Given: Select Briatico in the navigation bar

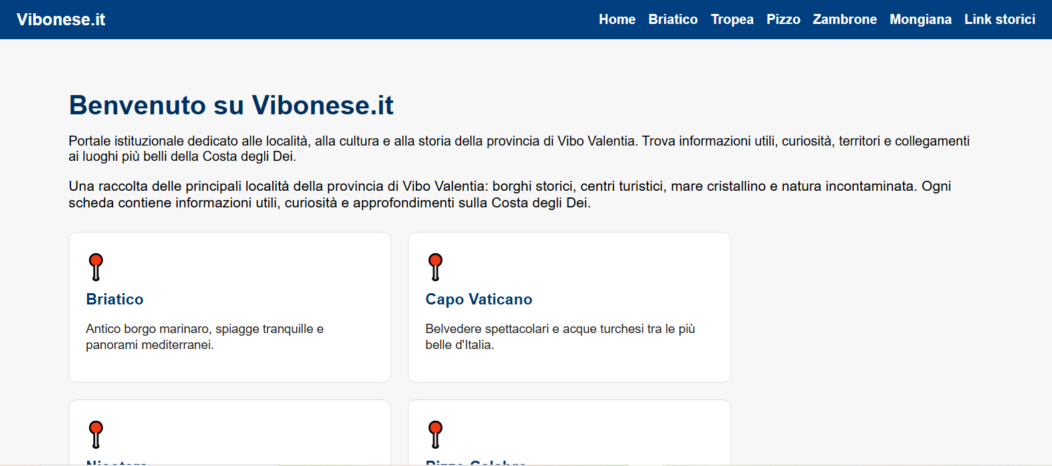Looking at the screenshot, I should pos(673,19).
